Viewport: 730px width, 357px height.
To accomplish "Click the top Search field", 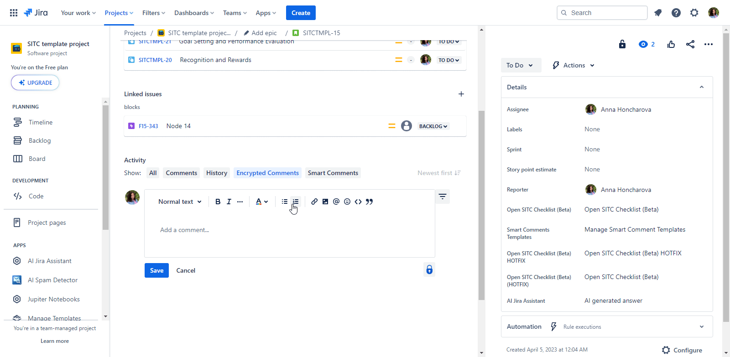I will tap(602, 13).
